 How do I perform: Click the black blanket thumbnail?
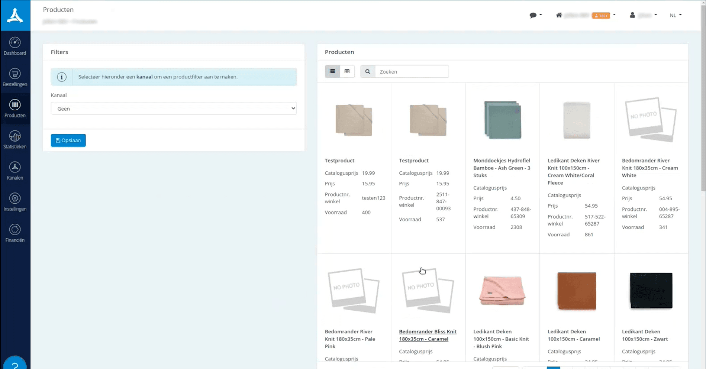pyautogui.click(x=651, y=291)
